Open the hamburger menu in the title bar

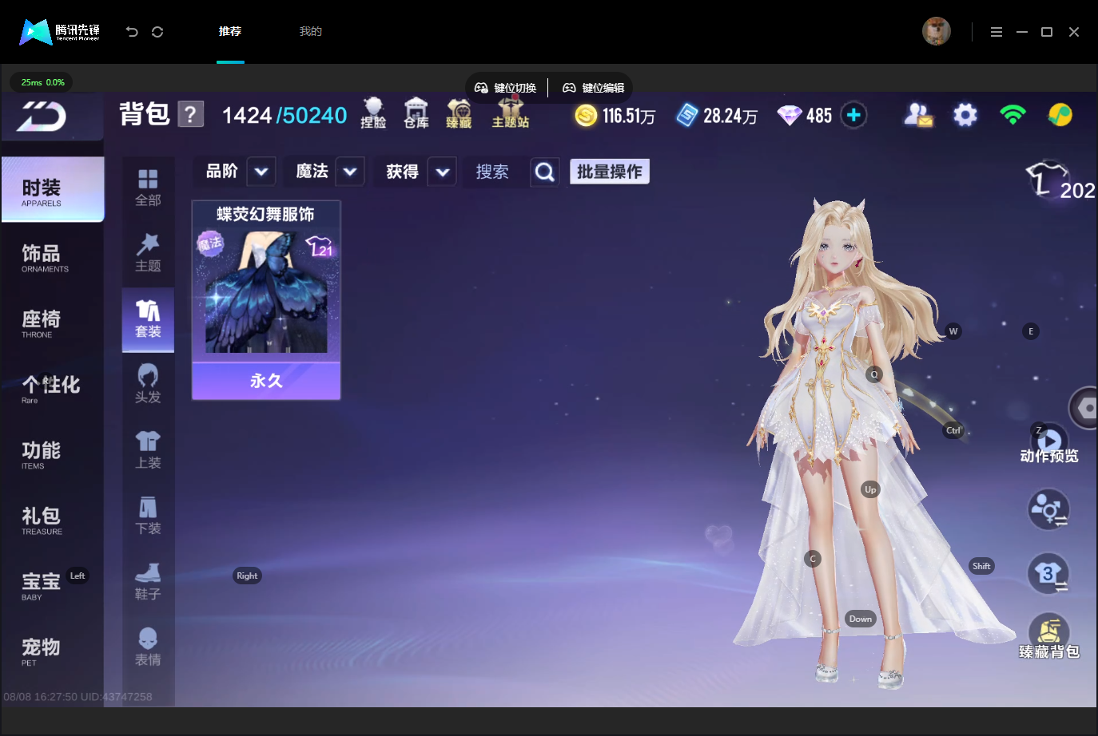coord(997,32)
